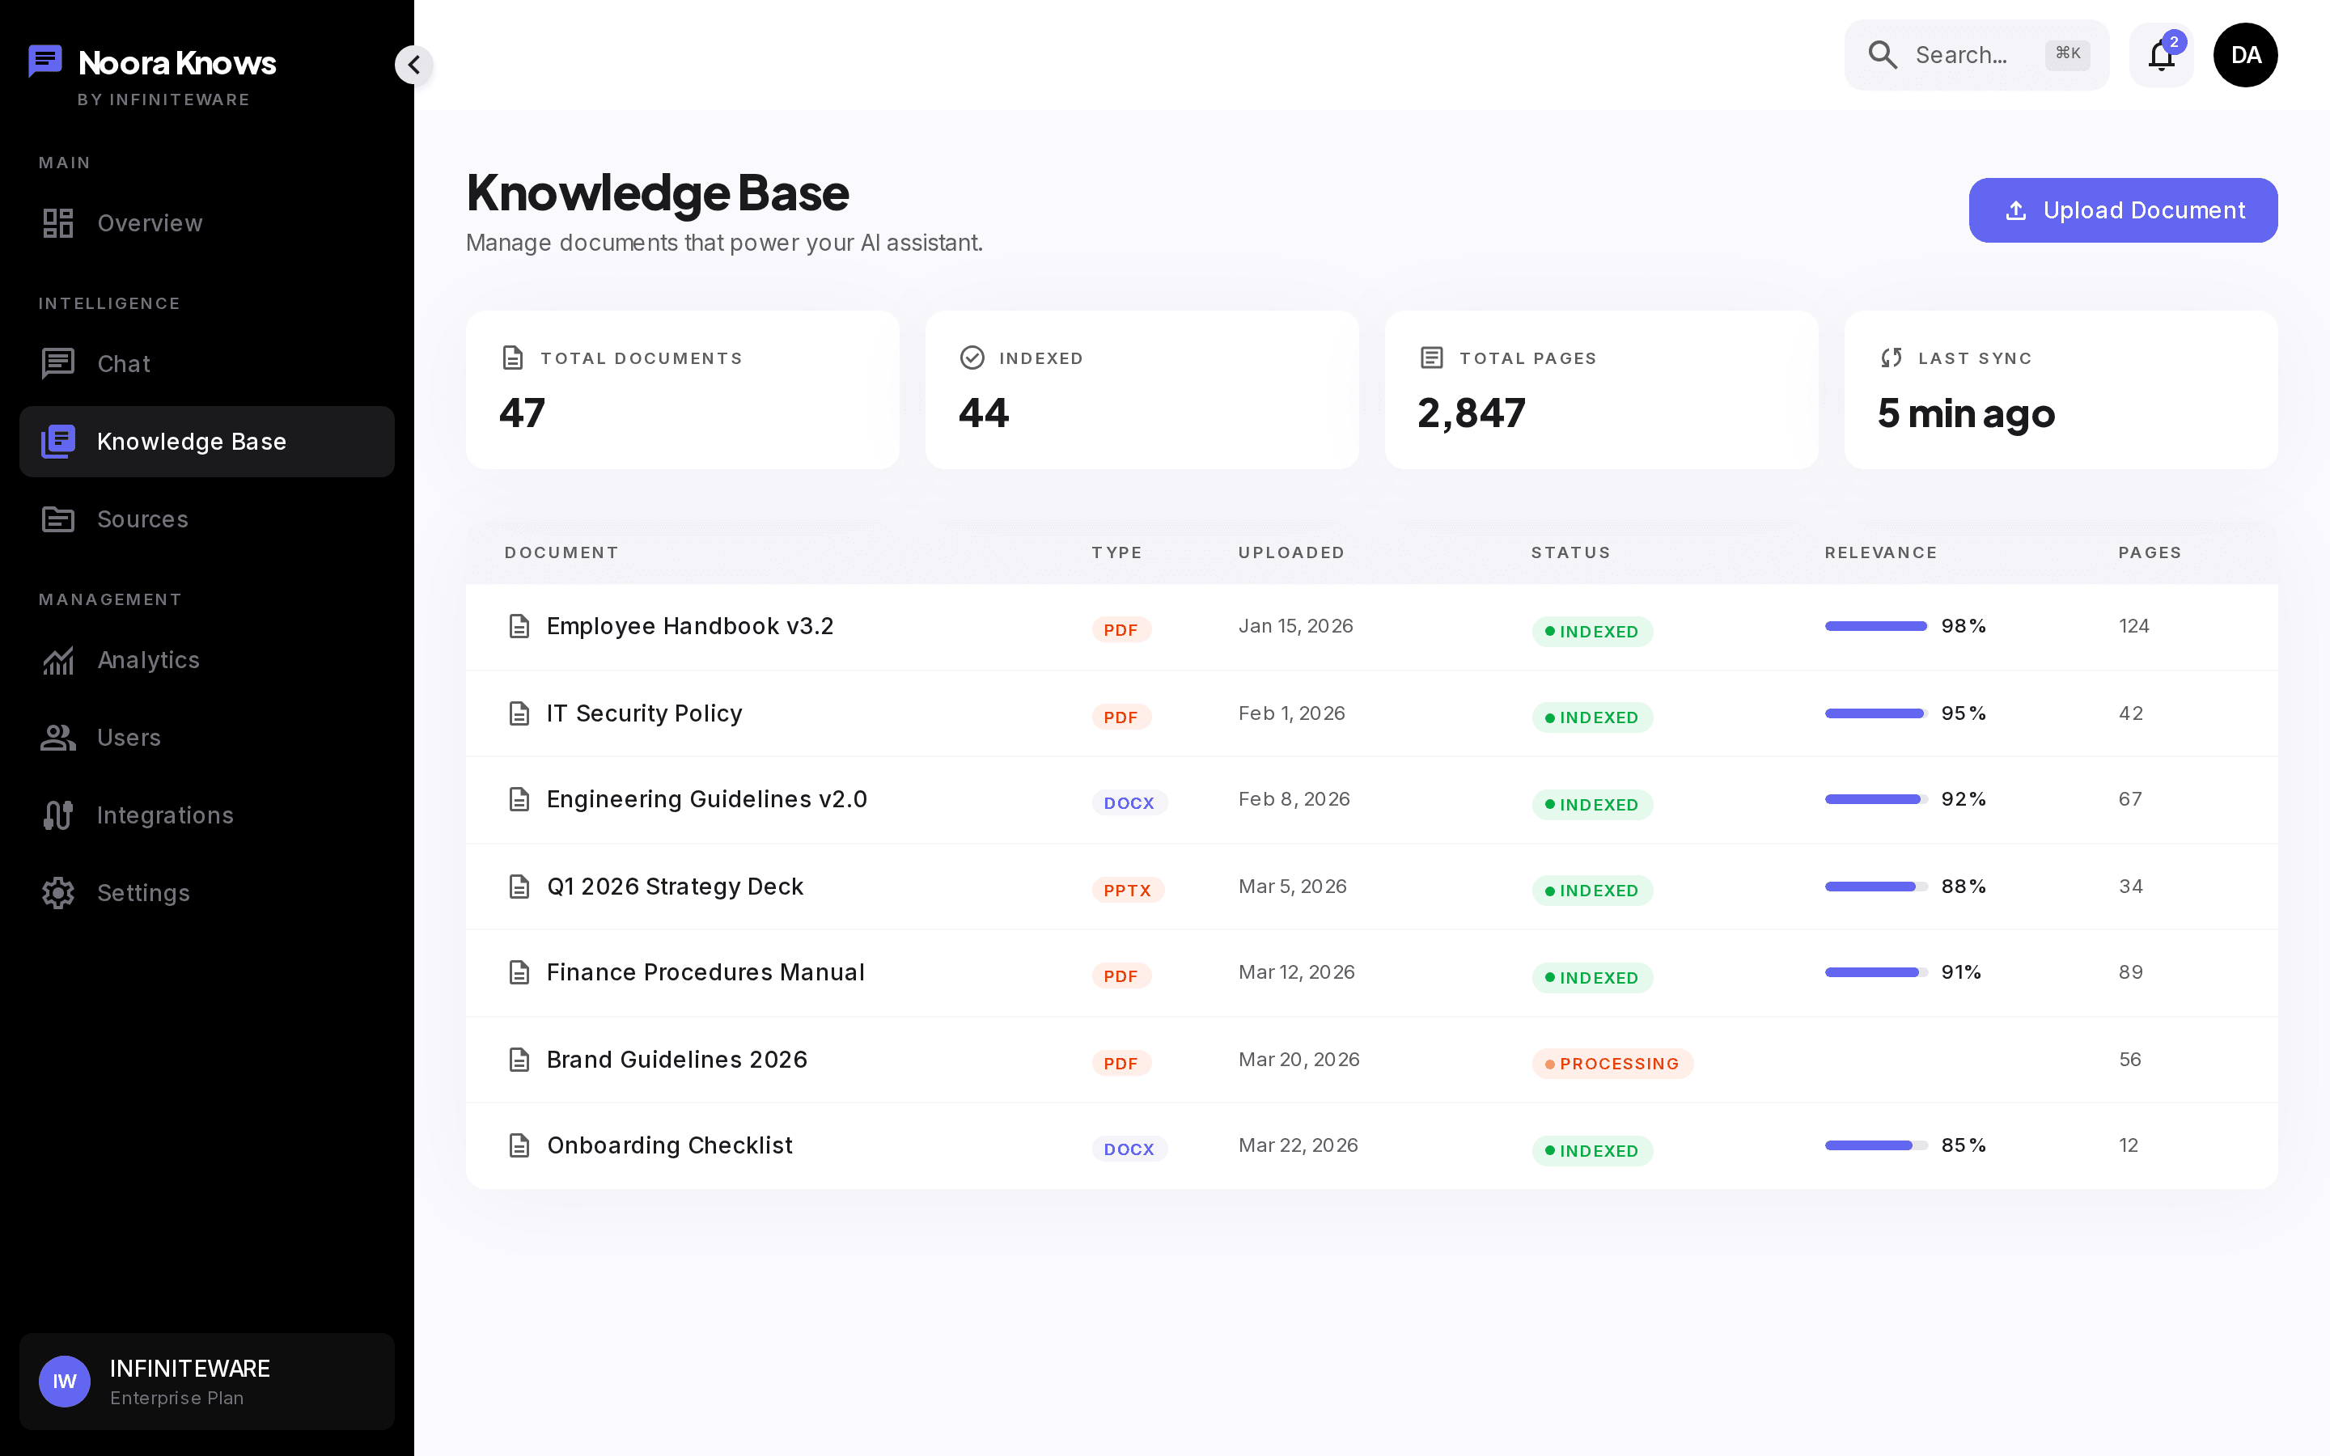Viewport: 2330px width, 1456px height.
Task: Click Brand Guidelines 2026 document name
Action: click(677, 1060)
